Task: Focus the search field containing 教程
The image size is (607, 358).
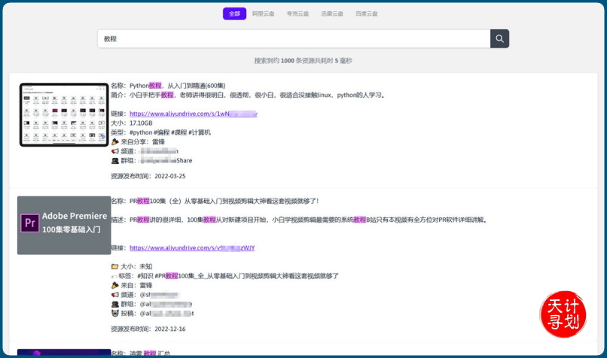Action: [x=294, y=38]
